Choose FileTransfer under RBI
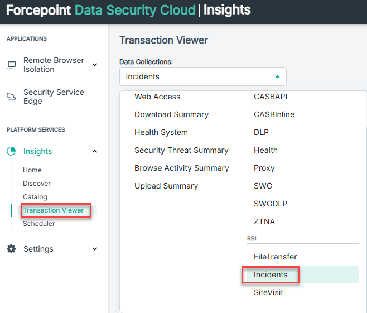 (x=275, y=257)
